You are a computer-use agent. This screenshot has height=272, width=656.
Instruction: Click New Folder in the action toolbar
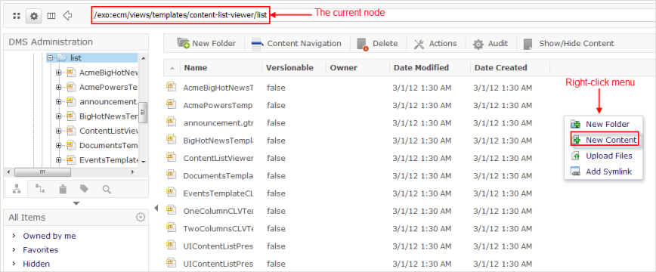coord(206,44)
